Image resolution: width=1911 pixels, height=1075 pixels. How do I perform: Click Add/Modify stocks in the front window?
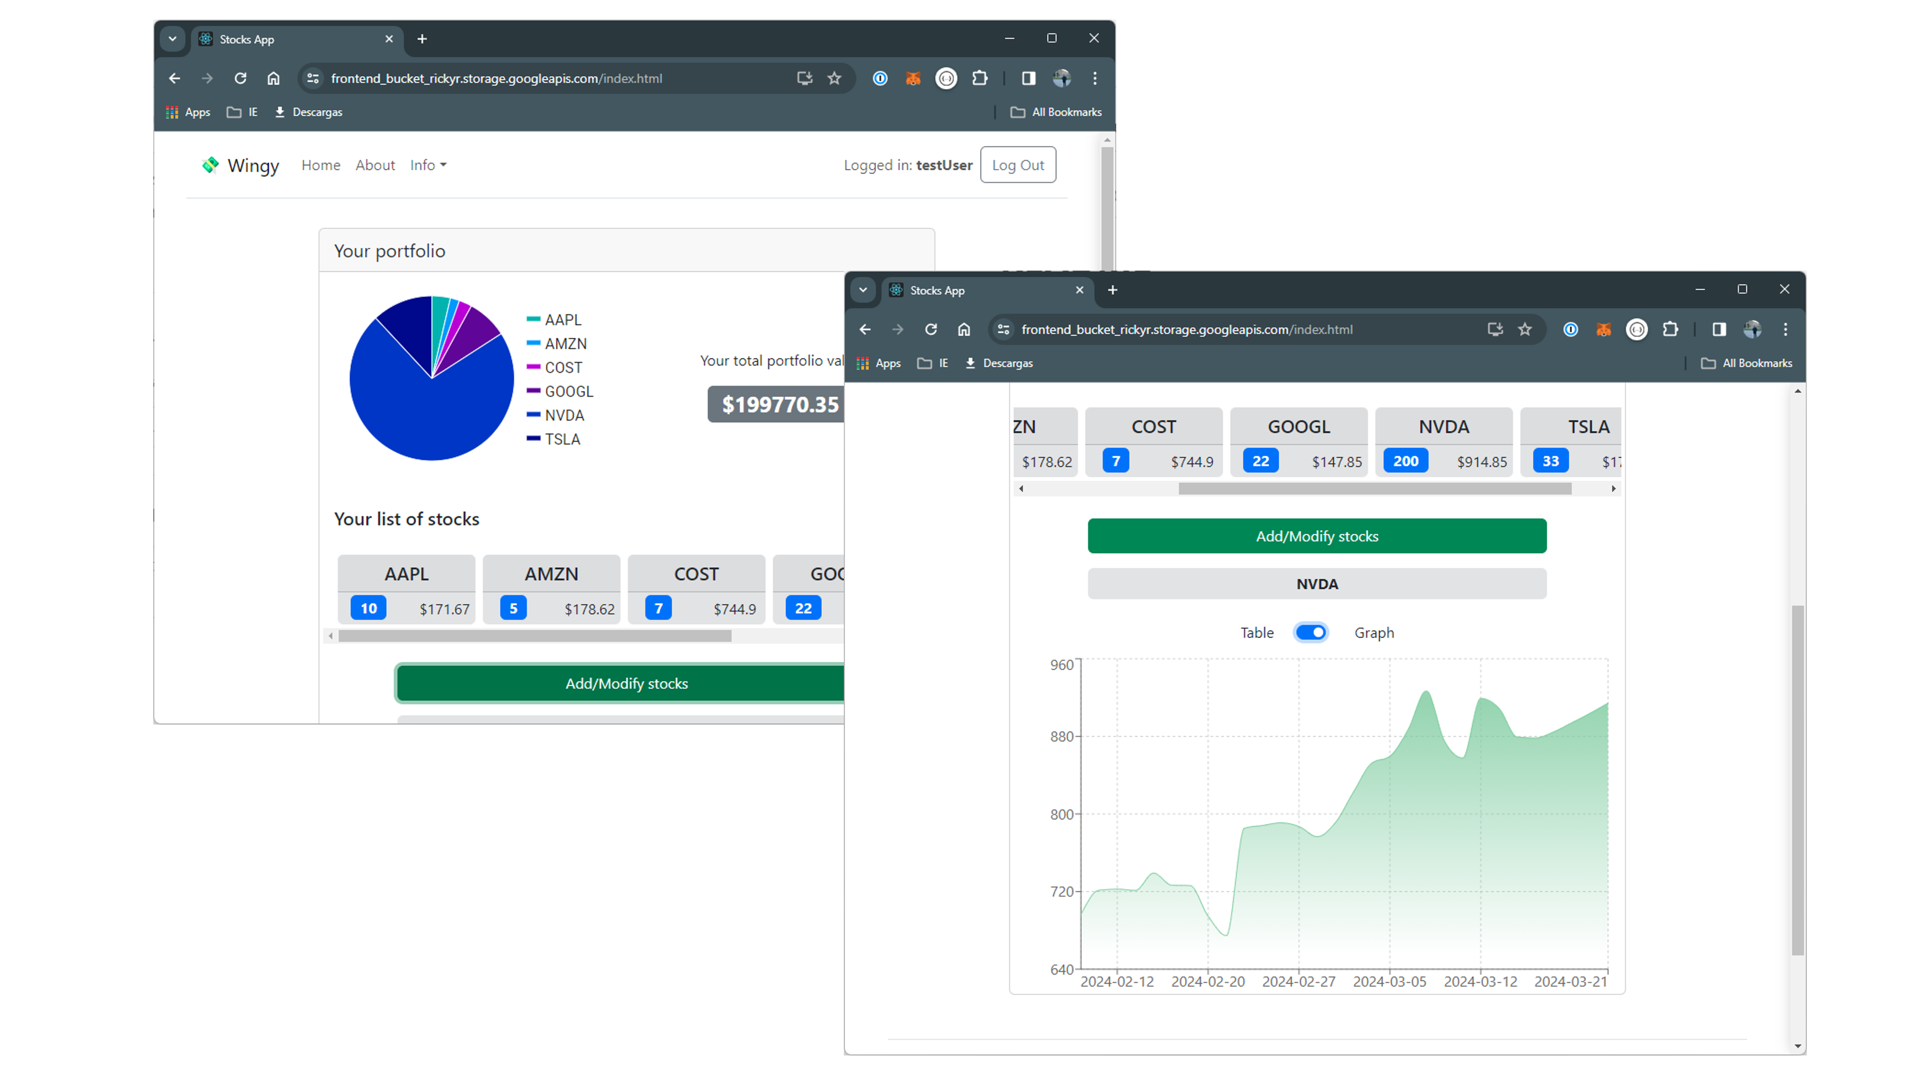[x=1317, y=536]
